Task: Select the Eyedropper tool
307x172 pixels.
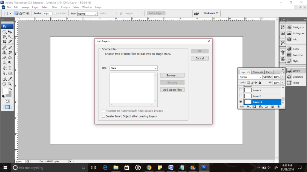Action: (10, 79)
